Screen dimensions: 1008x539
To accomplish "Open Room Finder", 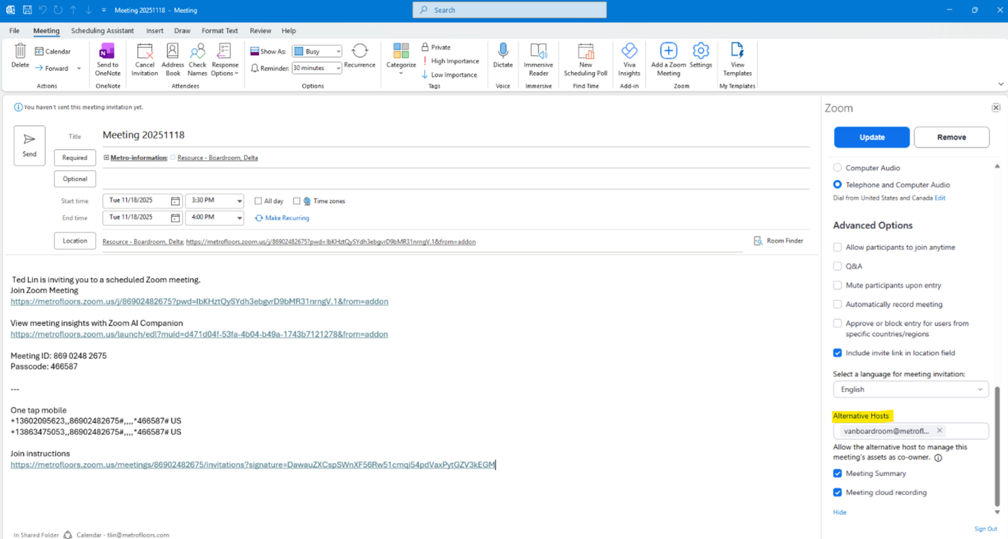I will pos(778,241).
